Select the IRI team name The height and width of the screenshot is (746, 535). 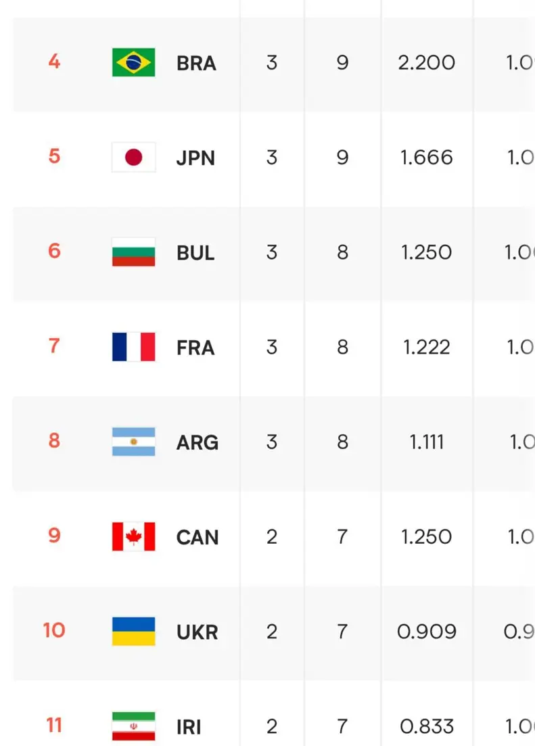pyautogui.click(x=189, y=728)
